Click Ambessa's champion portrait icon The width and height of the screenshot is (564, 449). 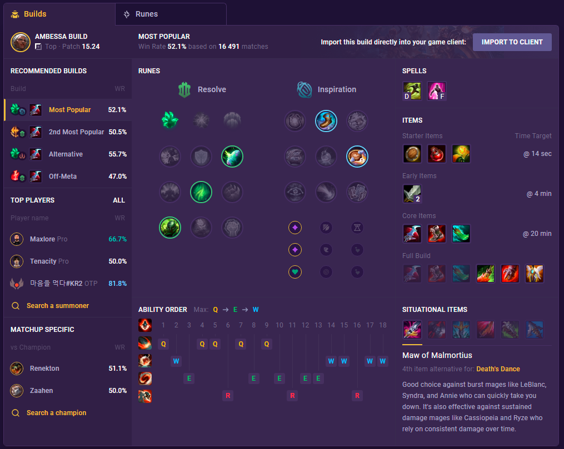[21, 42]
